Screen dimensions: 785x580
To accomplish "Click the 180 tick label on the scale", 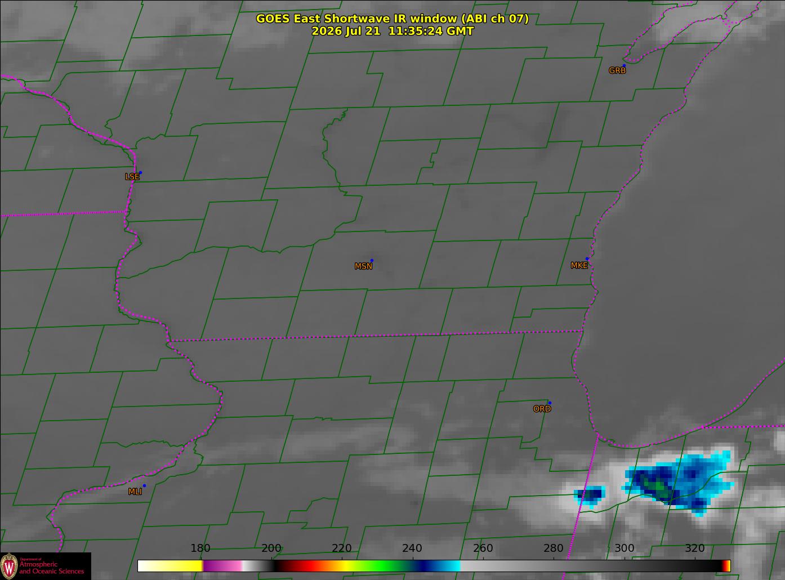I will pyautogui.click(x=200, y=548).
